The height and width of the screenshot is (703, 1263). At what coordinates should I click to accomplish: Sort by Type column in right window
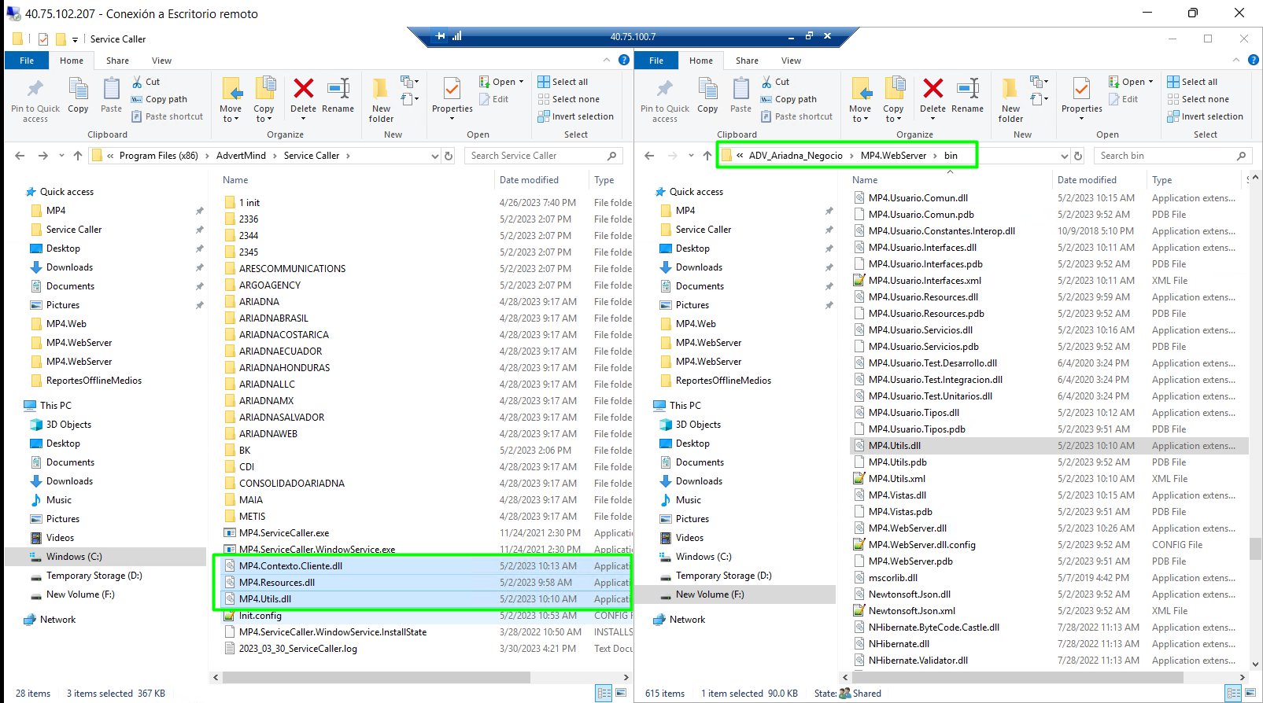click(1161, 180)
